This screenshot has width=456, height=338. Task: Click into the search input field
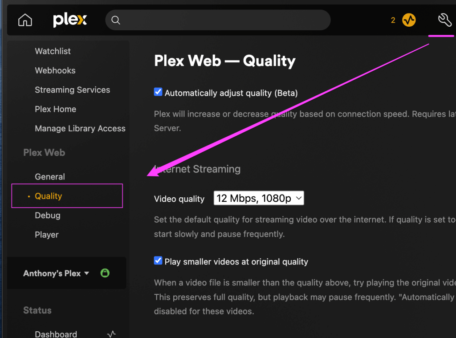click(223, 20)
